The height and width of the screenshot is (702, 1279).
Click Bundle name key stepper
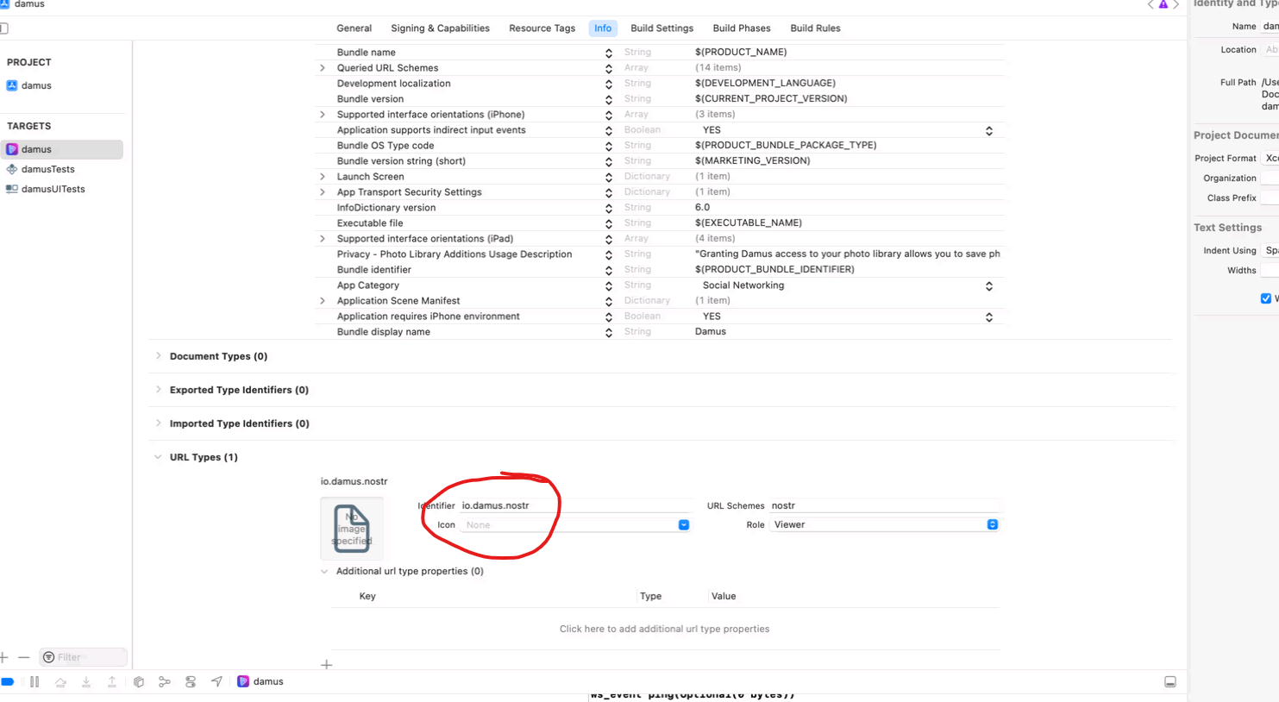(609, 53)
